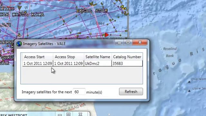Close the Imagery Satellites - VALE window
The width and height of the screenshot is (206, 116).
click(x=140, y=42)
